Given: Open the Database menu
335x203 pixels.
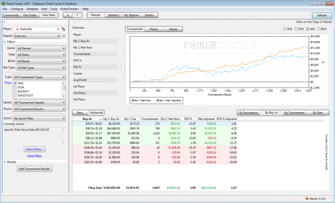Looking at the screenshot, I should 32,9.
